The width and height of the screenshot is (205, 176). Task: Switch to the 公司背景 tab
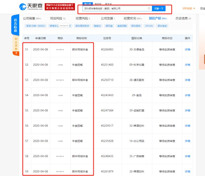pyautogui.click(x=32, y=18)
